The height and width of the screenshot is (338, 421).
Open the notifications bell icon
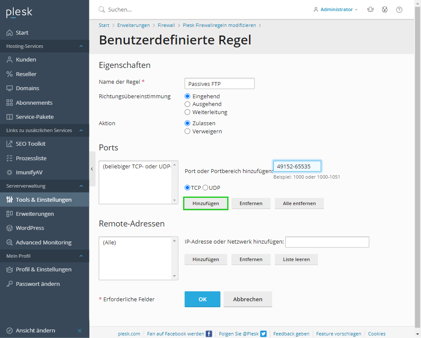coord(370,10)
